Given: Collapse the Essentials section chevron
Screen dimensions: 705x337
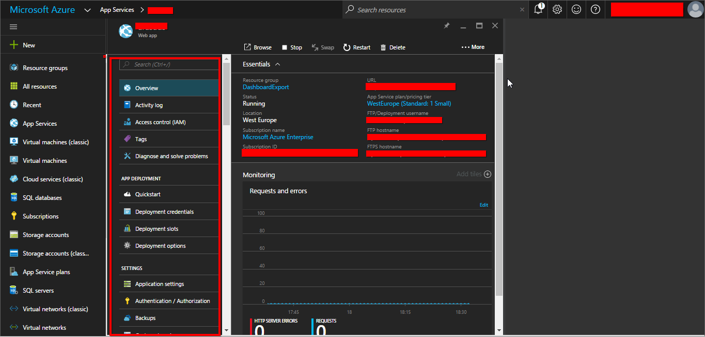Looking at the screenshot, I should pyautogui.click(x=277, y=64).
